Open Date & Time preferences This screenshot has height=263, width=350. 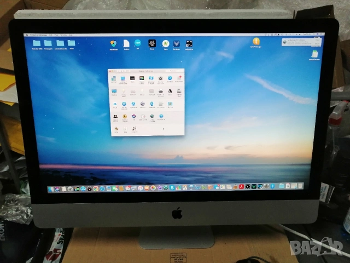point(143,117)
